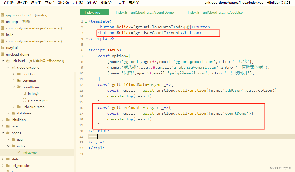The image size is (295, 172).
Task: Open the 运行(R) menu
Action: pos(78,3)
